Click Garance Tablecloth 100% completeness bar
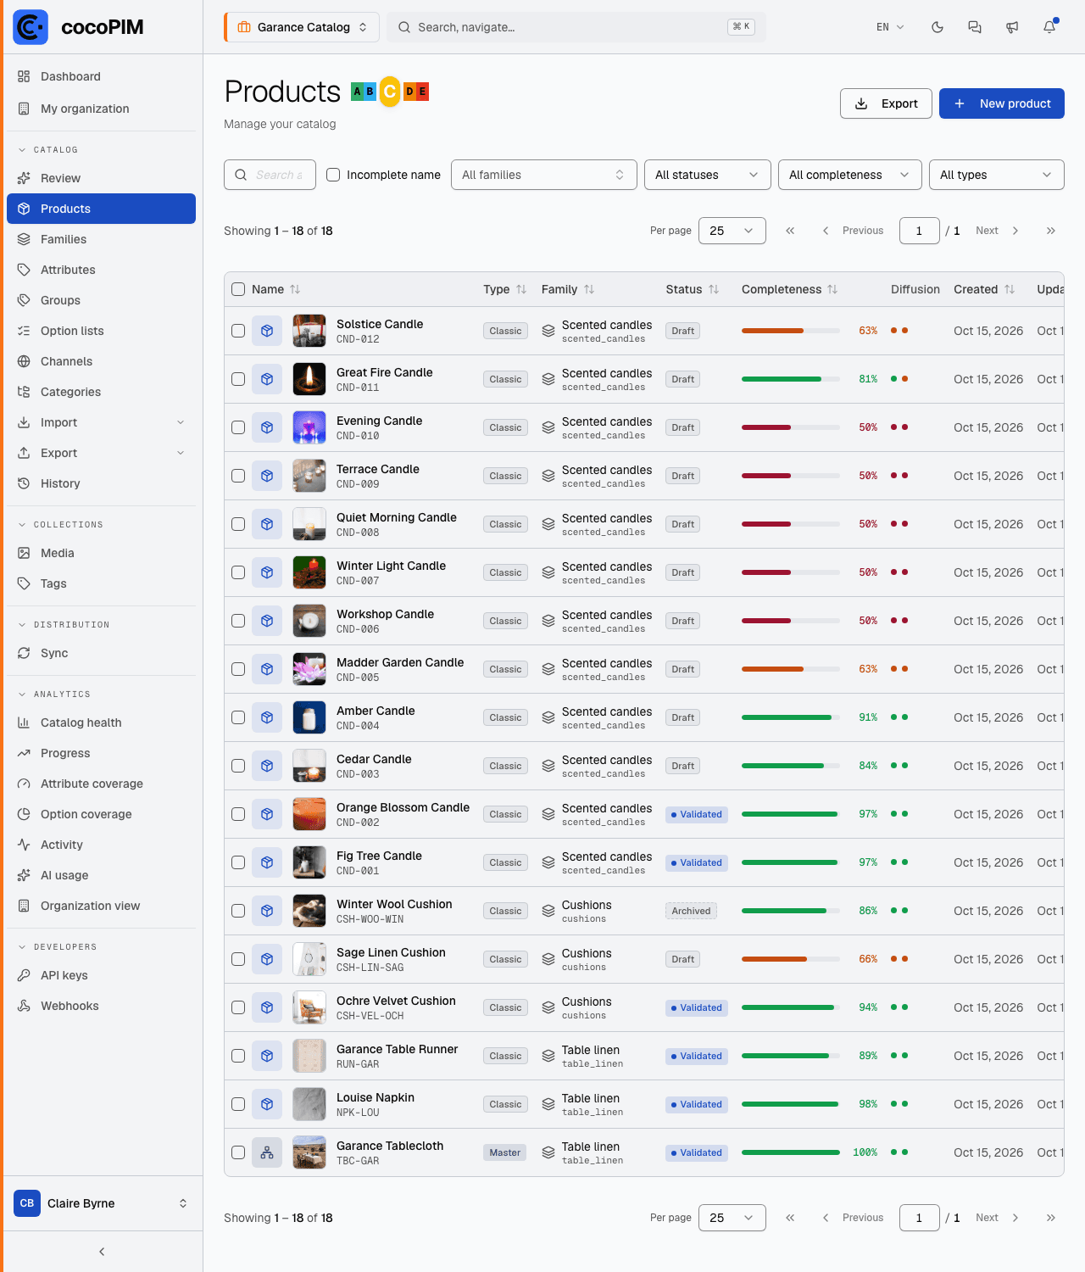Screen dimensions: 1085x1272 [791, 1152]
